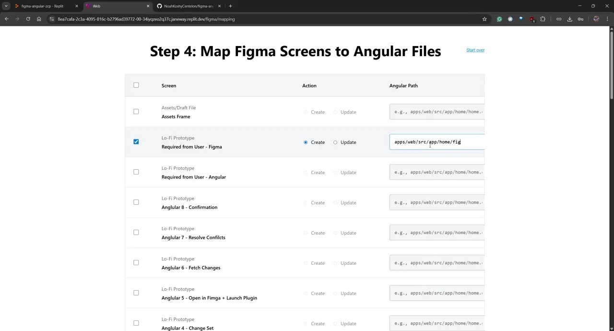Check Anglular 5 - Open in Fimga checkbox
The height and width of the screenshot is (331, 614).
tap(136, 293)
